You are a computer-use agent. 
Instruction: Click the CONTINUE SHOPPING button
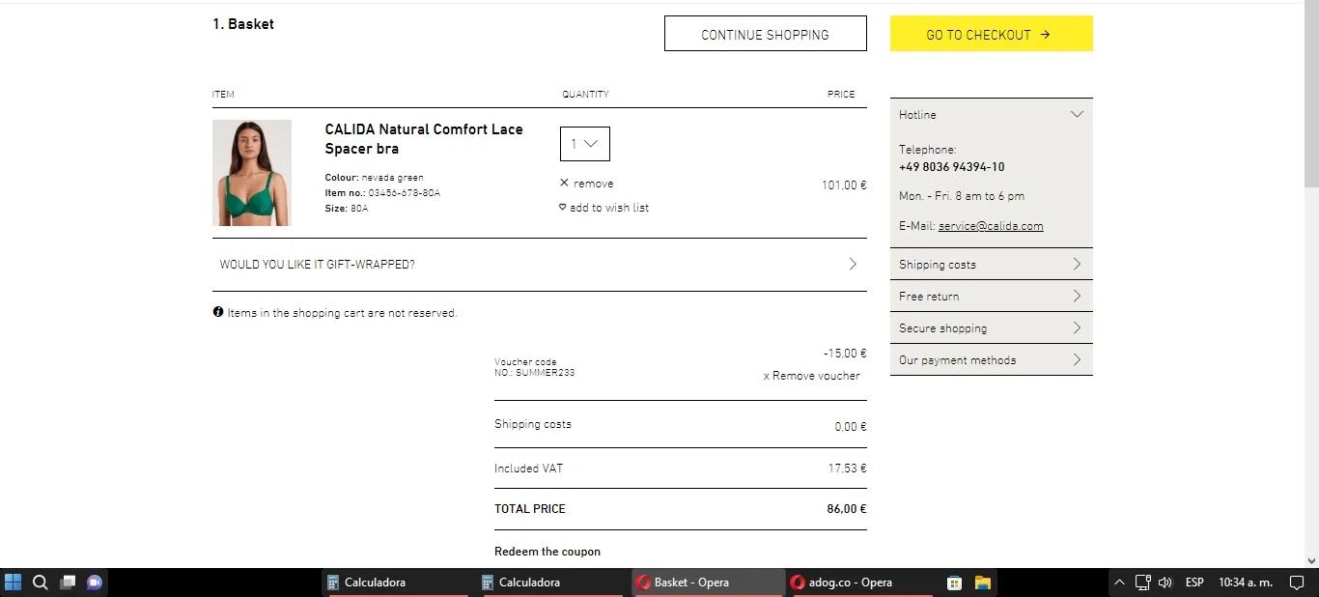point(766,34)
